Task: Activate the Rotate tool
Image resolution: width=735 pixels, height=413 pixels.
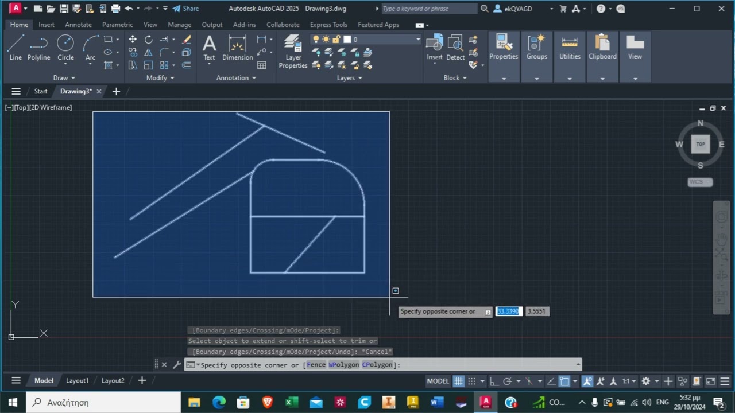Action: click(148, 40)
